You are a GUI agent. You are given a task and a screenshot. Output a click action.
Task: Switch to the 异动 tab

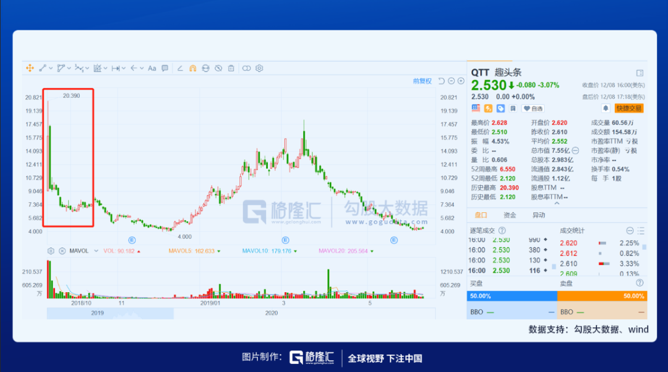click(x=539, y=215)
